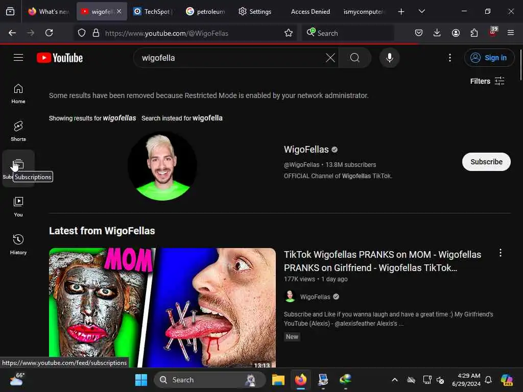
Task: Run search with the magnifier button
Action: point(355,58)
